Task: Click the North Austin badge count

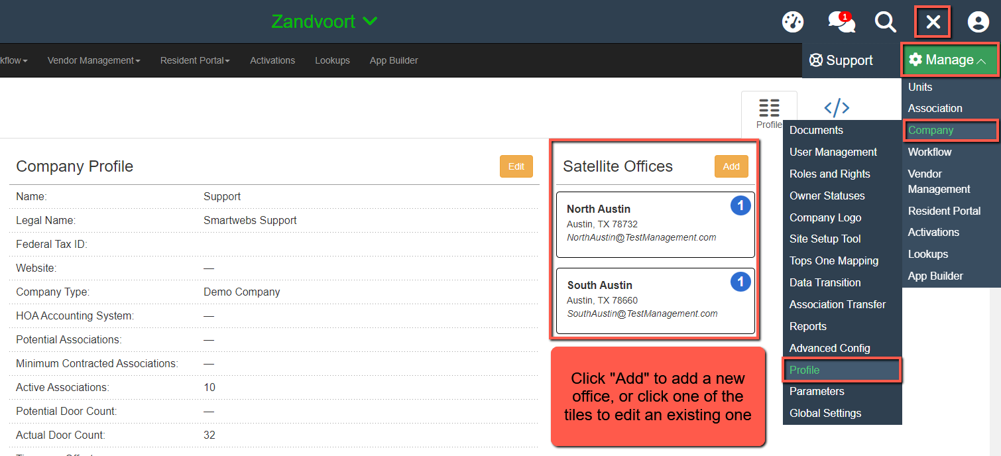Action: tap(740, 206)
